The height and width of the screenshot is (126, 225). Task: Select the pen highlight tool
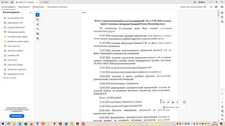(37, 24)
